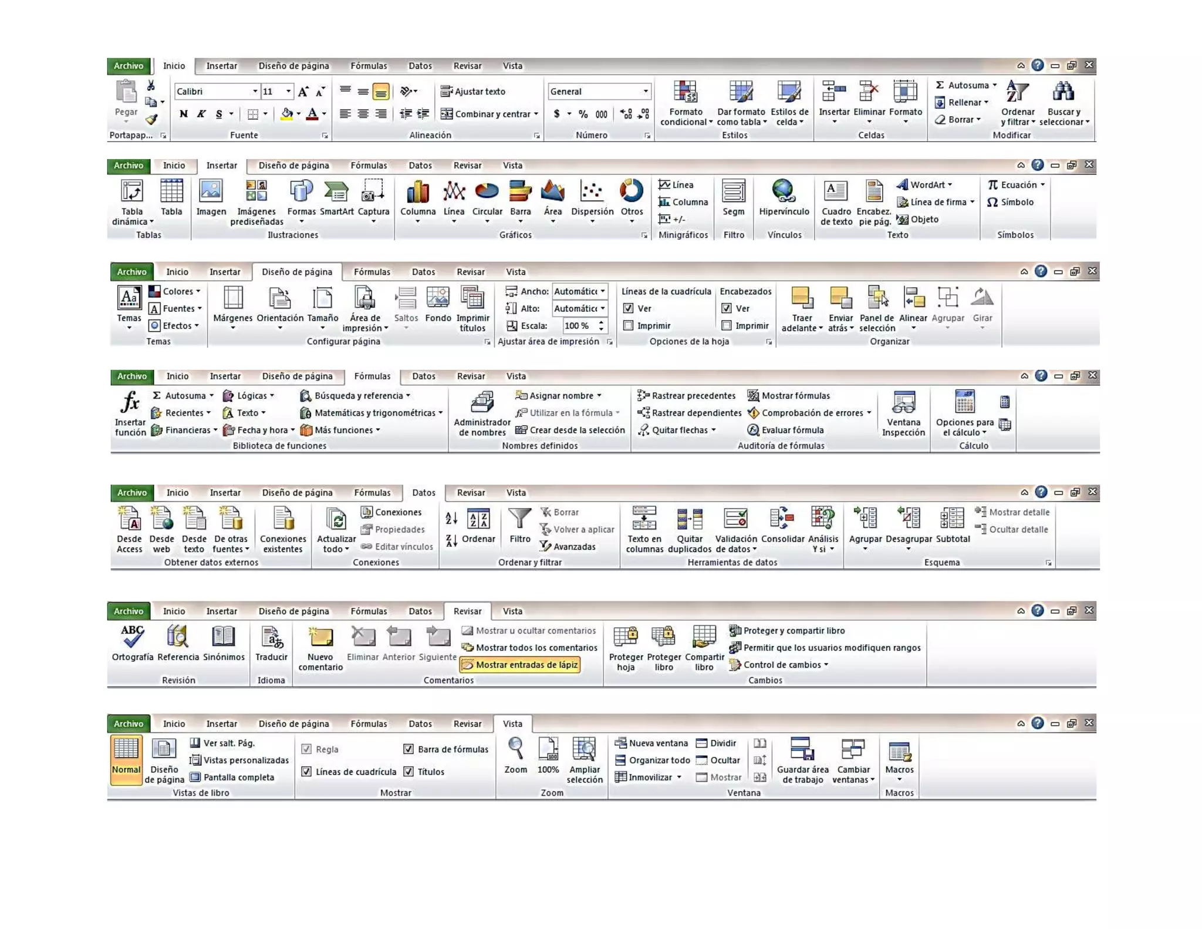
Task: Open the font size 11 dropdown
Action: pyautogui.click(x=288, y=91)
